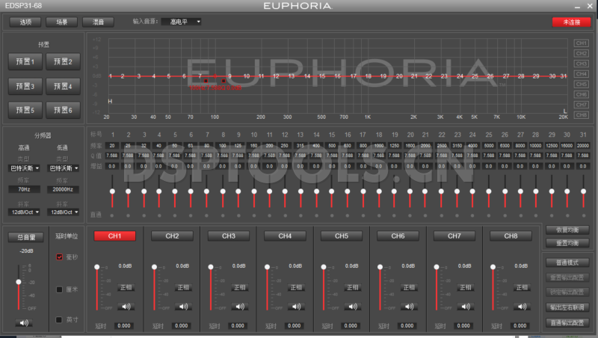Mute CH1 using its speaker icon
Viewport: 598px width, 338px height.
pos(126,306)
